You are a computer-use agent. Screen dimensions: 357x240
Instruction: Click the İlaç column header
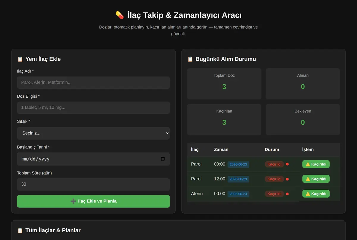195,149
